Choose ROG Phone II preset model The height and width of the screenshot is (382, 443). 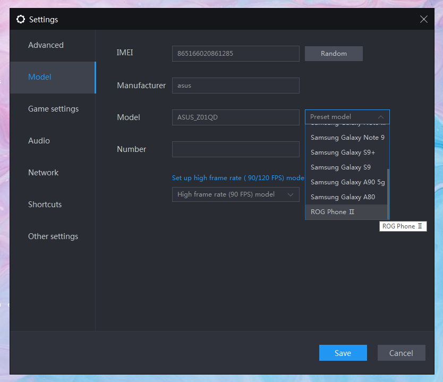point(346,212)
